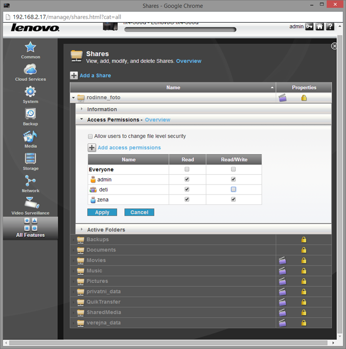Open the Media section icon
This screenshot has width=346, height=349.
pos(30,136)
